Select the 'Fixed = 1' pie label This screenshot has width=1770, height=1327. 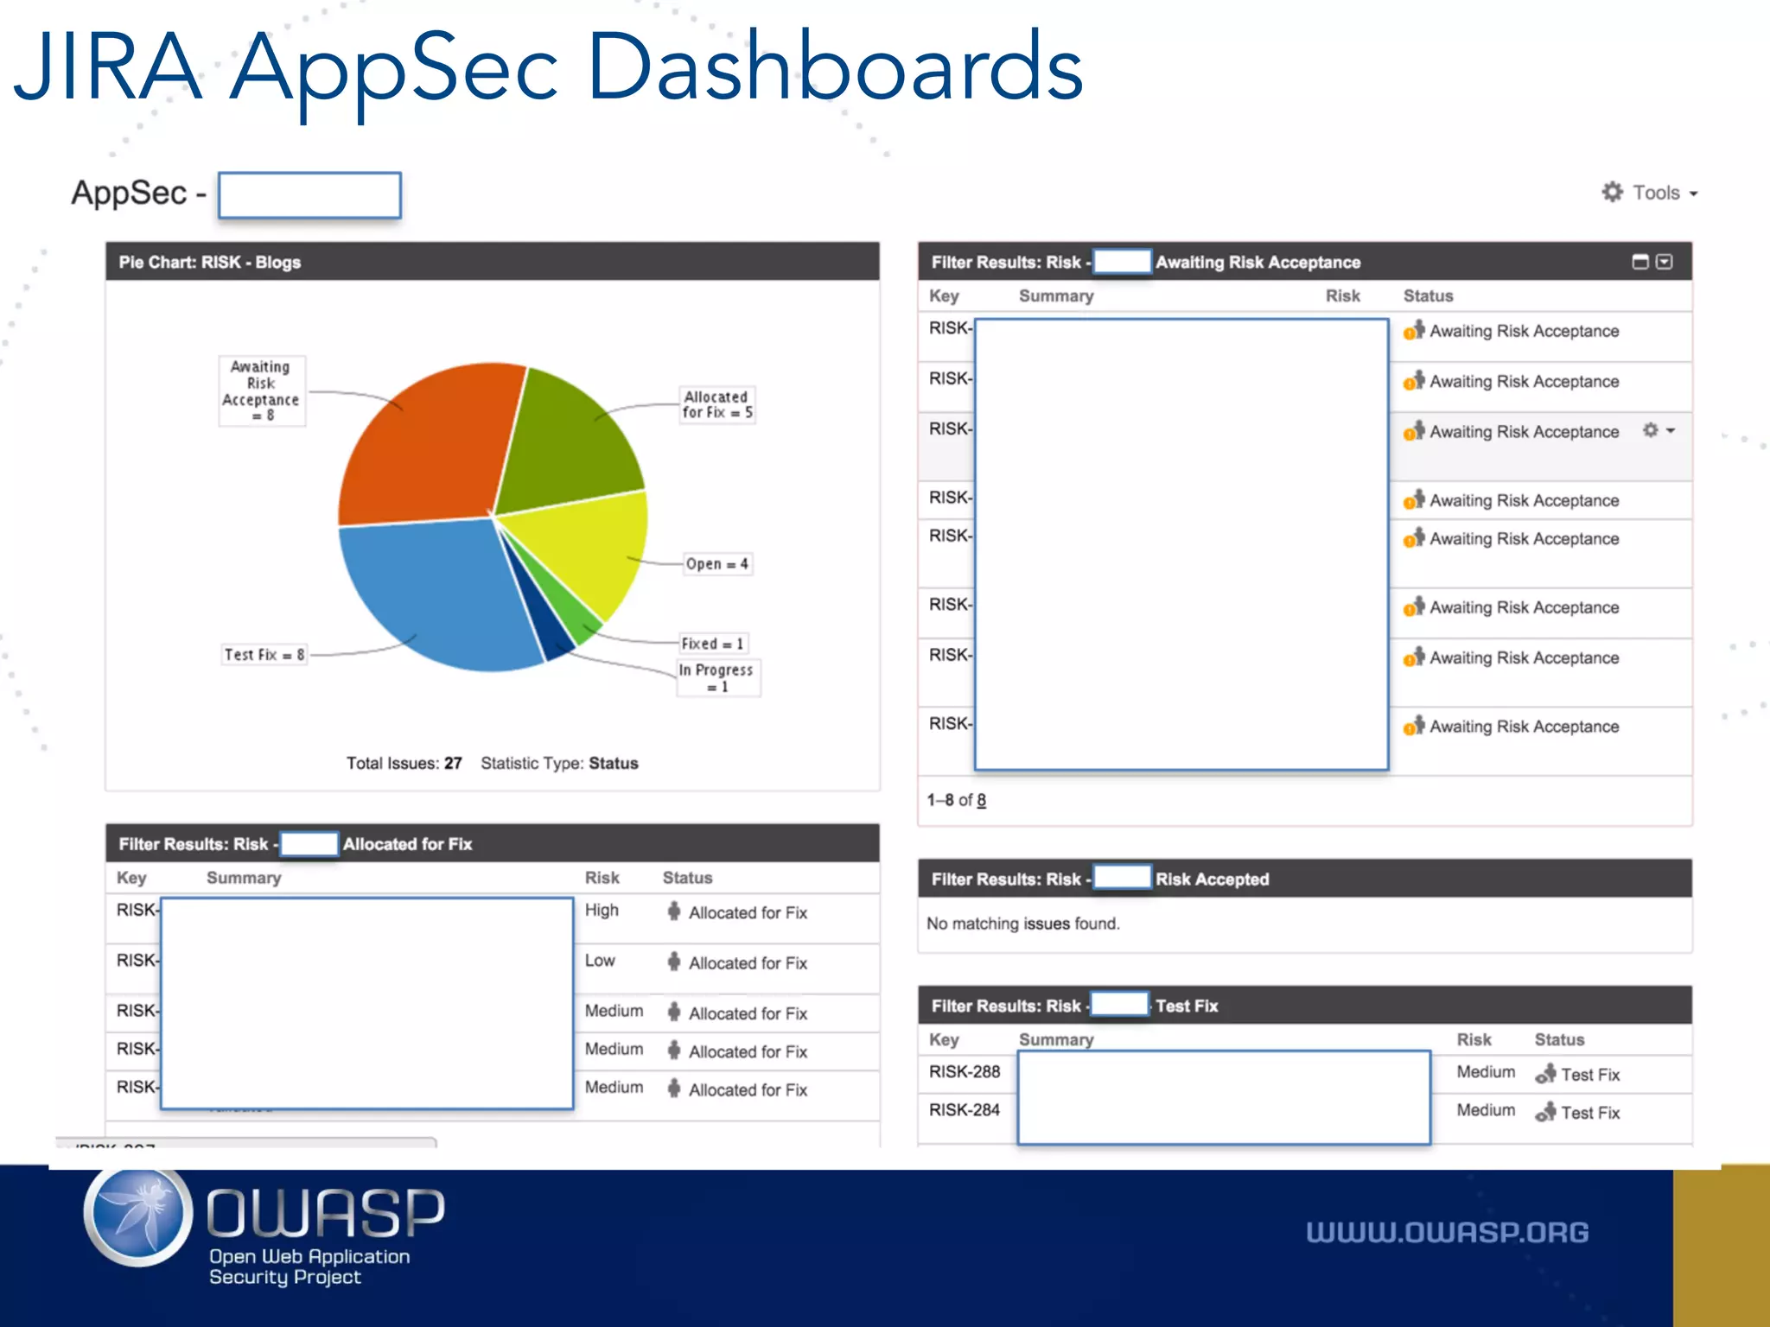pos(712,644)
